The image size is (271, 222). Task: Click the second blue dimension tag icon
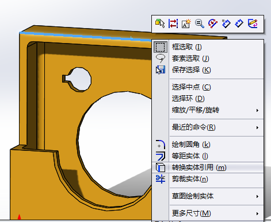(239, 24)
